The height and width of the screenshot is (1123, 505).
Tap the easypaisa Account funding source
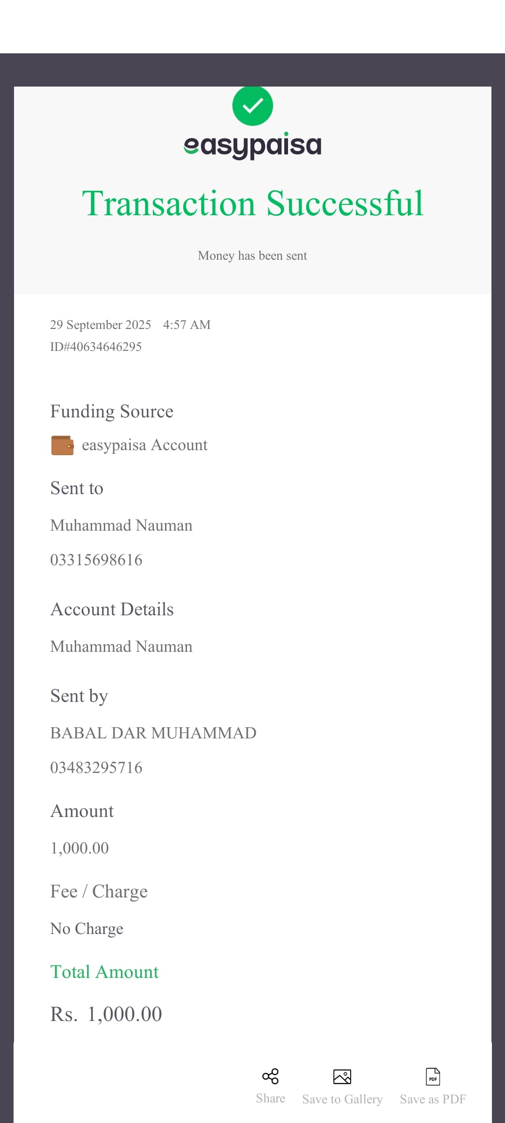pyautogui.click(x=144, y=445)
